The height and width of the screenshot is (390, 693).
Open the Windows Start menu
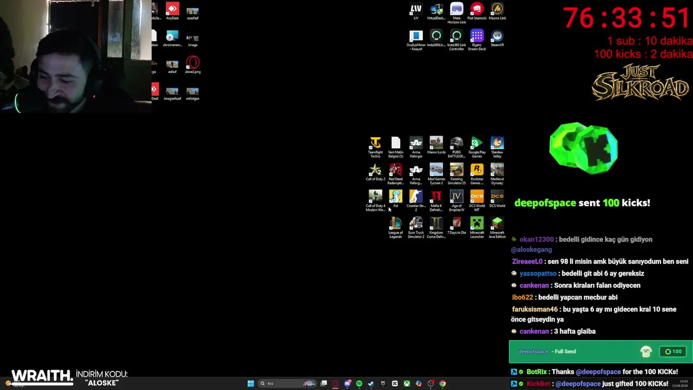pos(251,383)
